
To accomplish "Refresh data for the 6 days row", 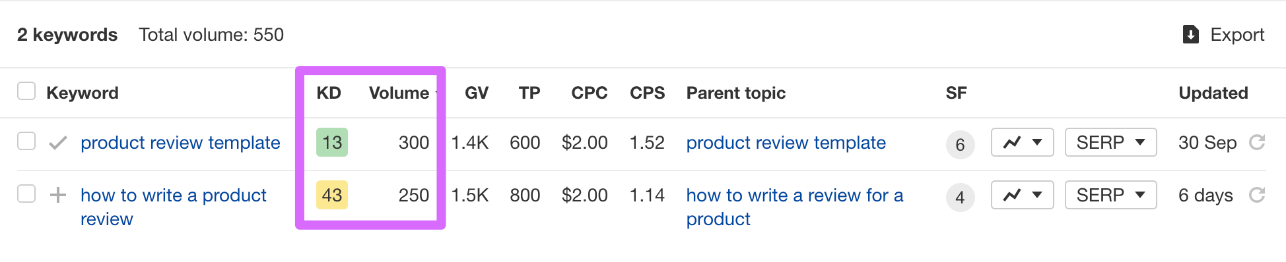I will pyautogui.click(x=1257, y=195).
